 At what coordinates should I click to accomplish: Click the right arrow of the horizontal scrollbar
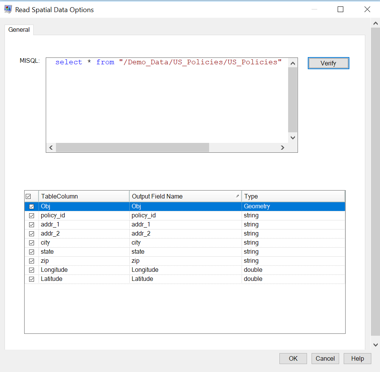click(282, 147)
